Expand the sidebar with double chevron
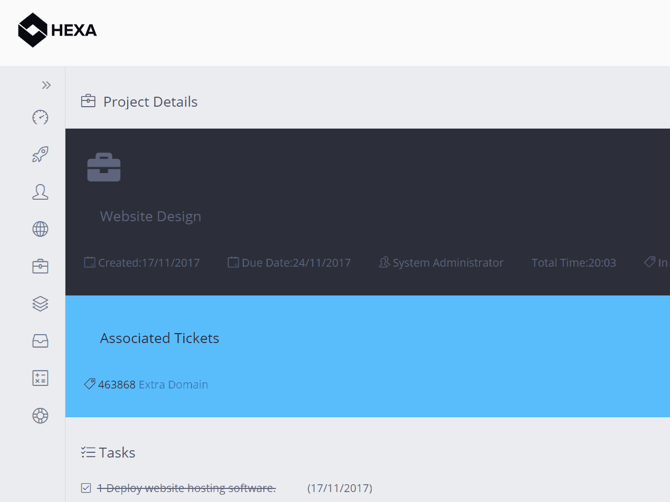 pos(47,85)
